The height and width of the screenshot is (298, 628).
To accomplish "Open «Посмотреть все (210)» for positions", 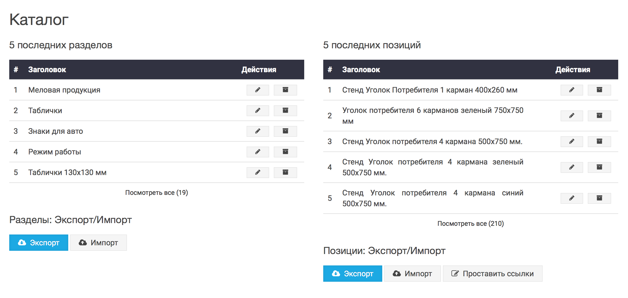I will (x=470, y=223).
